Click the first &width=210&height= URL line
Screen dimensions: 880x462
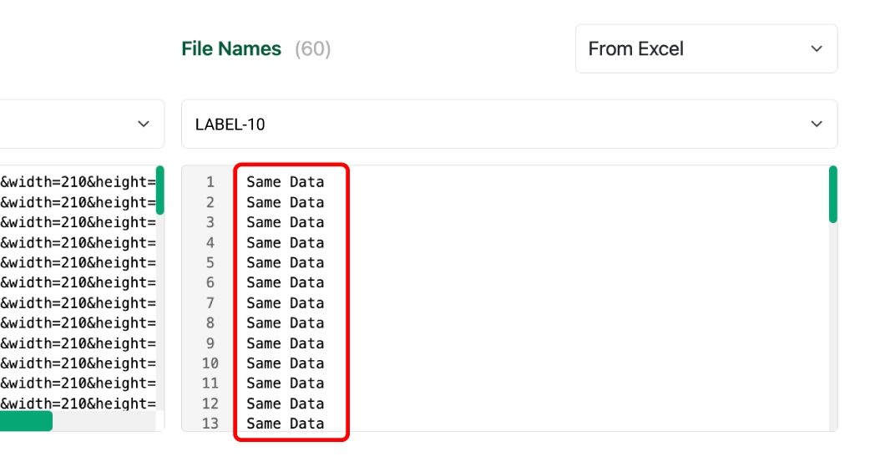pyautogui.click(x=78, y=182)
